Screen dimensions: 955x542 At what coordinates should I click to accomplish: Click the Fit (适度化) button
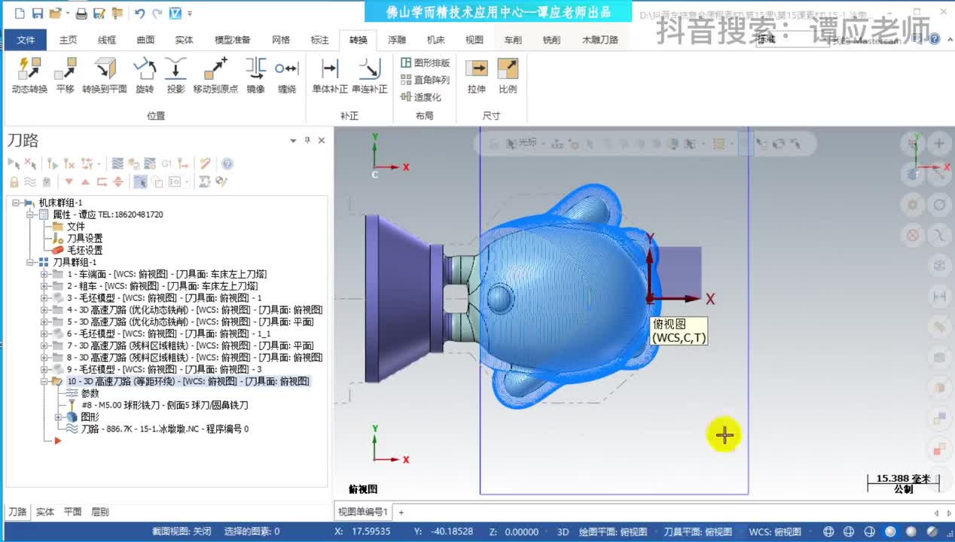coord(420,97)
